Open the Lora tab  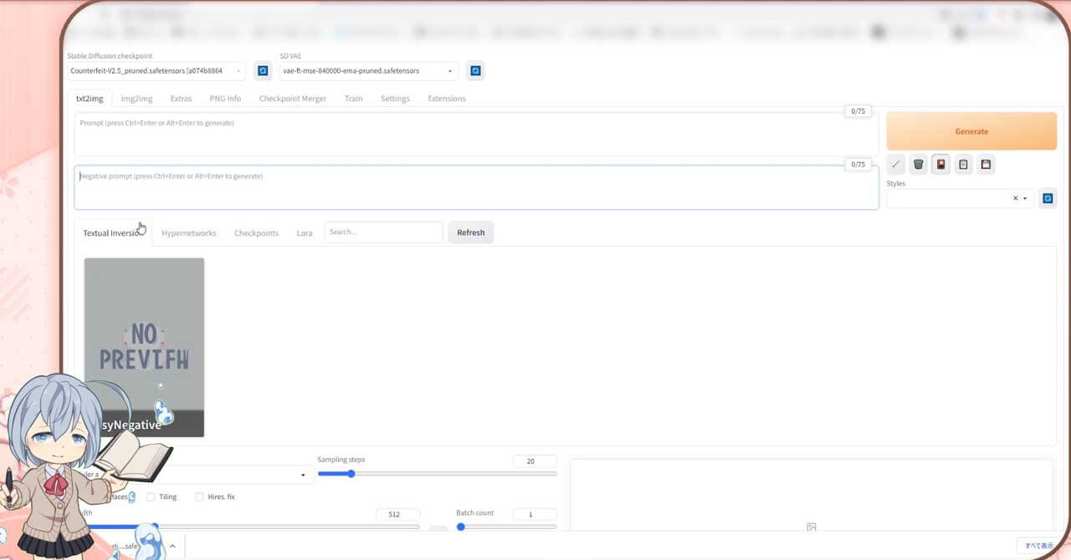tap(304, 232)
